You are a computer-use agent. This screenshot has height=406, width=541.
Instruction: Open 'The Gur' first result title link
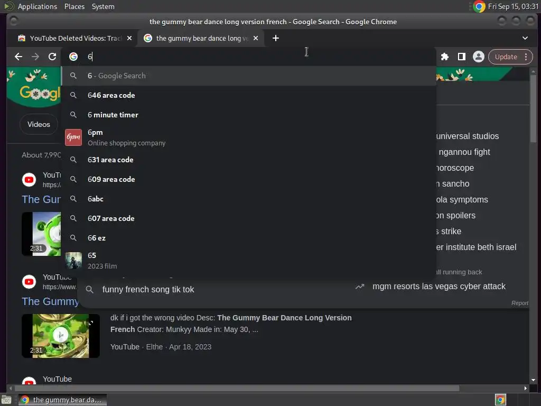41,199
